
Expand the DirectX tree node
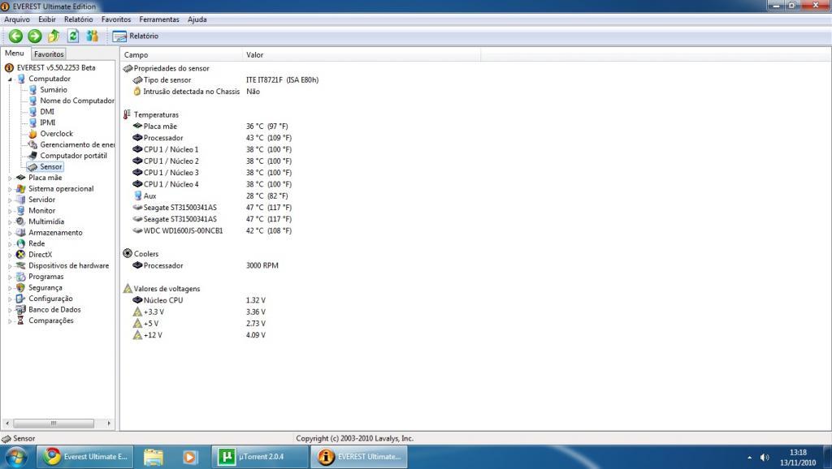(x=10, y=255)
